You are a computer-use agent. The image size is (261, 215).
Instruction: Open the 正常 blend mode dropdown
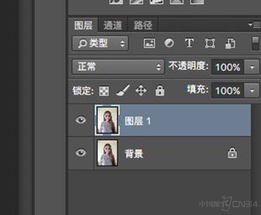[x=117, y=67]
